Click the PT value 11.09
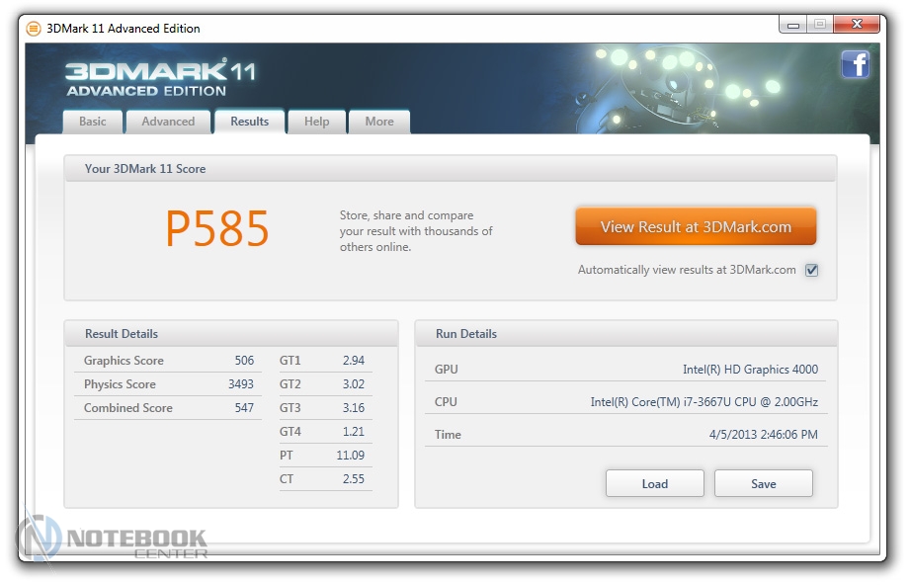This screenshot has width=910, height=585. tap(351, 456)
